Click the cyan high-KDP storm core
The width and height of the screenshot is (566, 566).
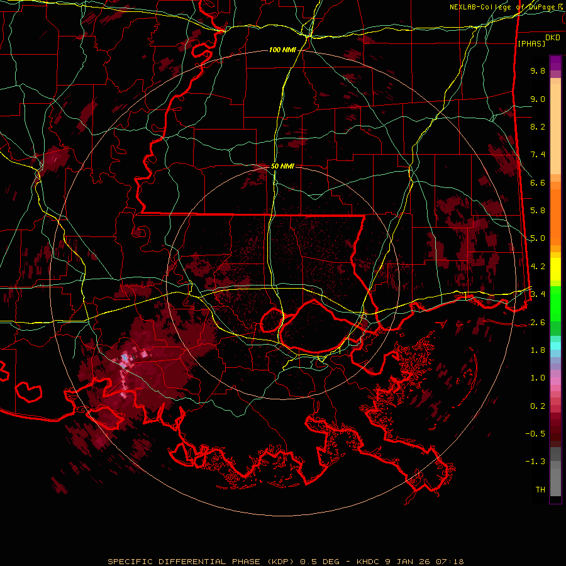pos(125,358)
